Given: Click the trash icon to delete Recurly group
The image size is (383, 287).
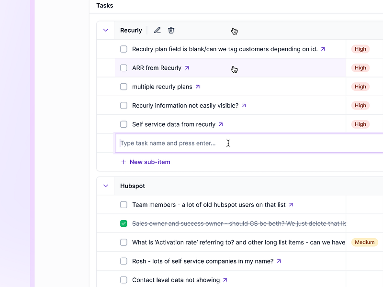Looking at the screenshot, I should (171, 30).
